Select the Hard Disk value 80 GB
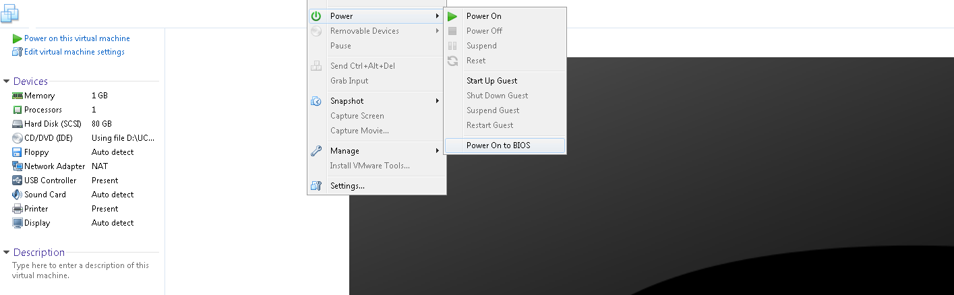Screen dimensions: 954x295 102,124
